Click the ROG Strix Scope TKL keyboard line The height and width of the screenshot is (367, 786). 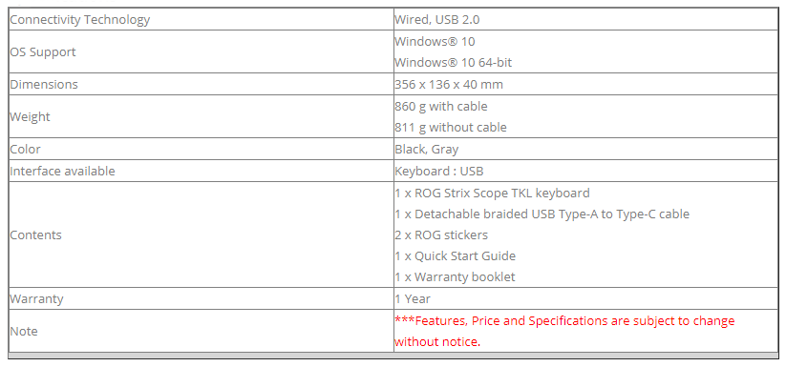[492, 193]
